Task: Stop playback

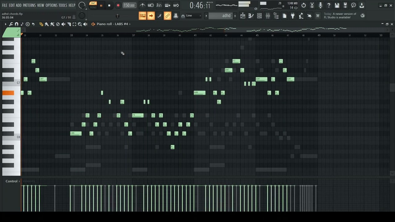Action: pos(109,5)
